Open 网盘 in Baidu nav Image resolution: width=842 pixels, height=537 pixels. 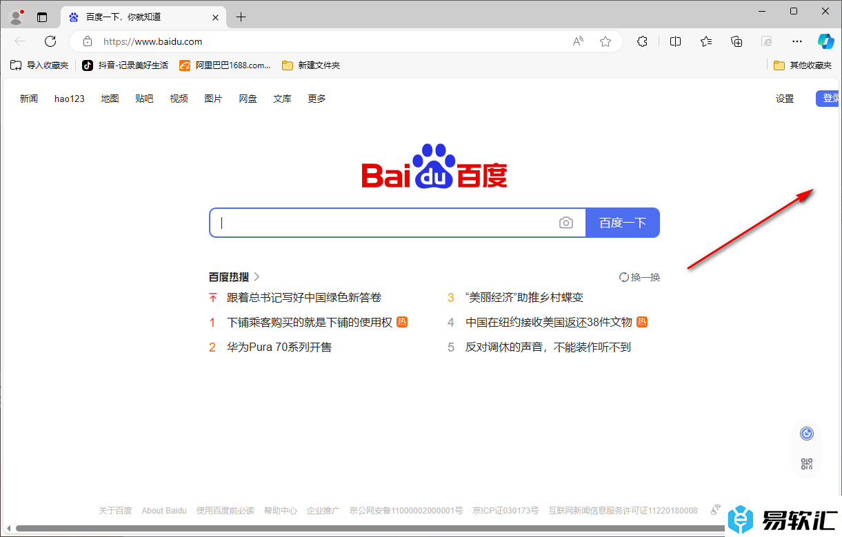pos(248,99)
